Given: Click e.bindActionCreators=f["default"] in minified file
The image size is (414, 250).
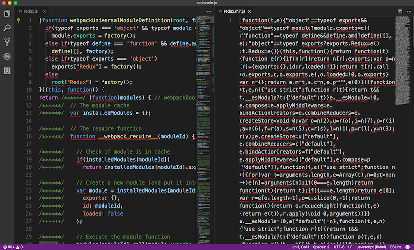Looking at the screenshot, I should click(292, 152).
